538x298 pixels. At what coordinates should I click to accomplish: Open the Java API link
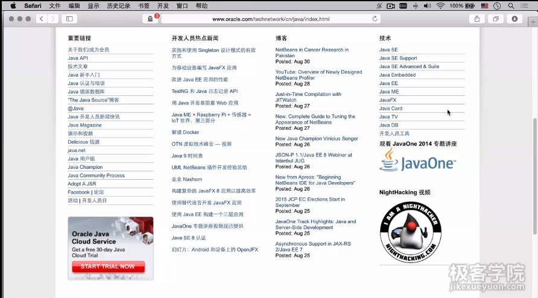[x=78, y=58]
